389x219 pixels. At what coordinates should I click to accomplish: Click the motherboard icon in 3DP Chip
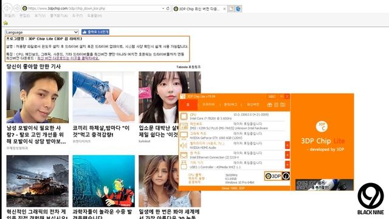(x=184, y=126)
